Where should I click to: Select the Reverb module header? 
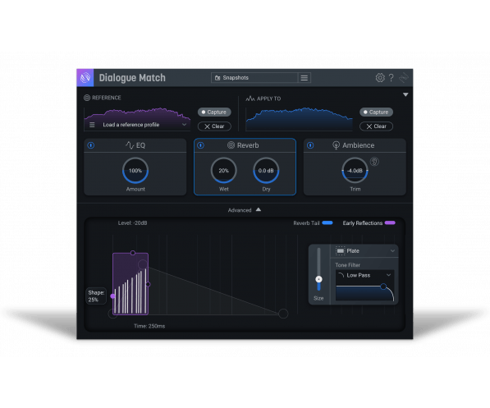point(245,145)
